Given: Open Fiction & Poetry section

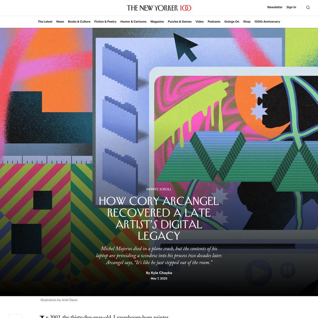Looking at the screenshot, I should (x=105, y=22).
